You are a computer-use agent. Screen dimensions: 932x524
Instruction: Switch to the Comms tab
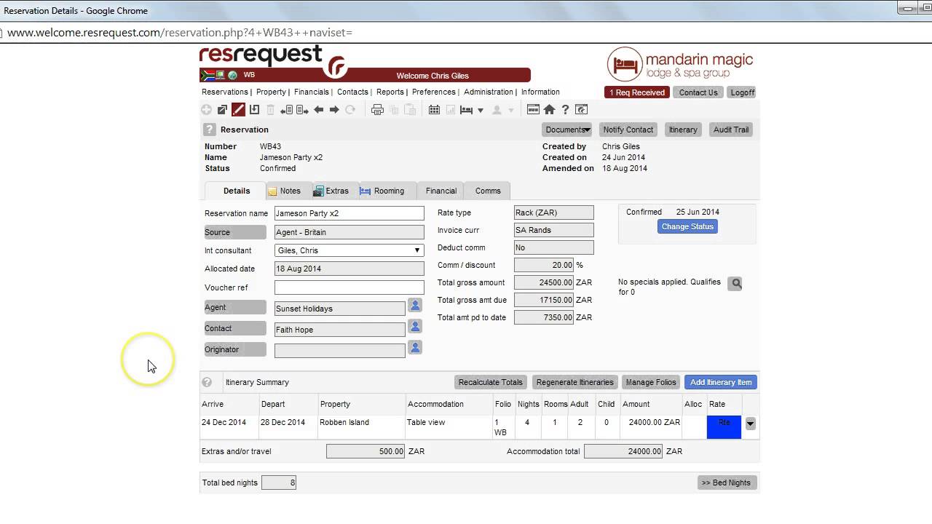coord(488,191)
